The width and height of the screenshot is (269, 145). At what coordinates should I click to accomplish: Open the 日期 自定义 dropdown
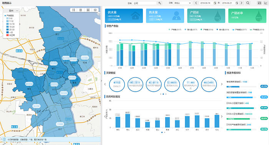pyautogui.click(x=183, y=3)
